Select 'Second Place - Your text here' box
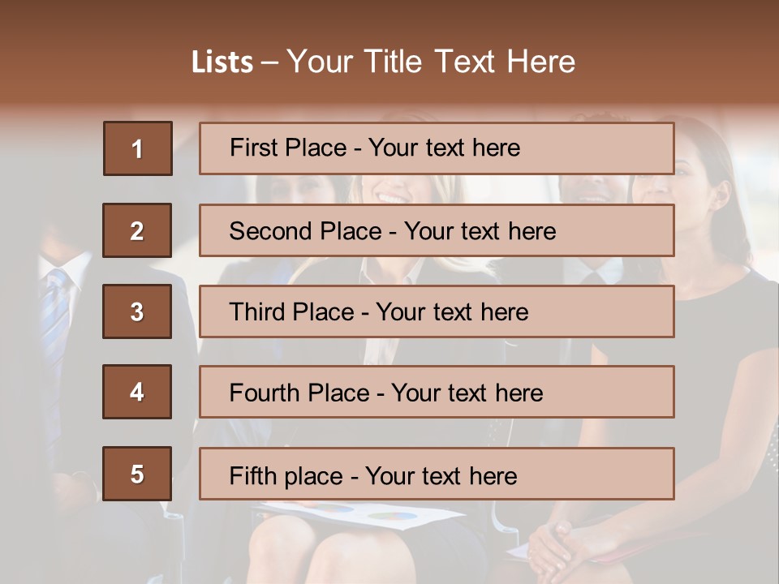 pyautogui.click(x=437, y=230)
